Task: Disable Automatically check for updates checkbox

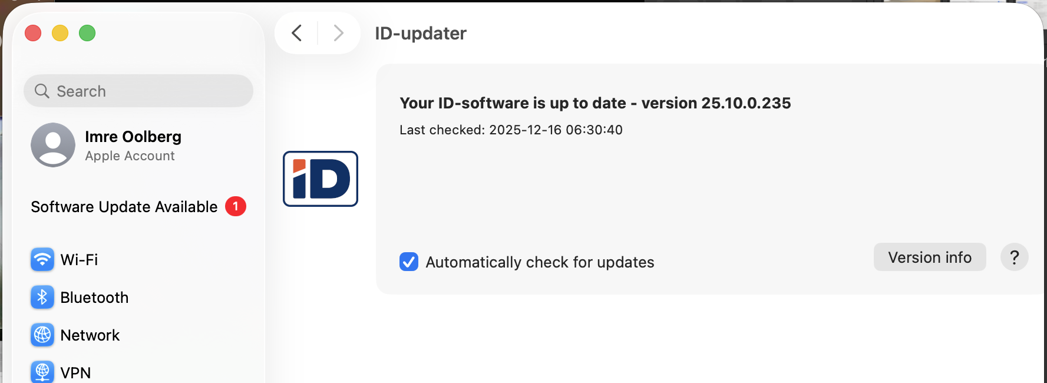Action: click(x=409, y=262)
